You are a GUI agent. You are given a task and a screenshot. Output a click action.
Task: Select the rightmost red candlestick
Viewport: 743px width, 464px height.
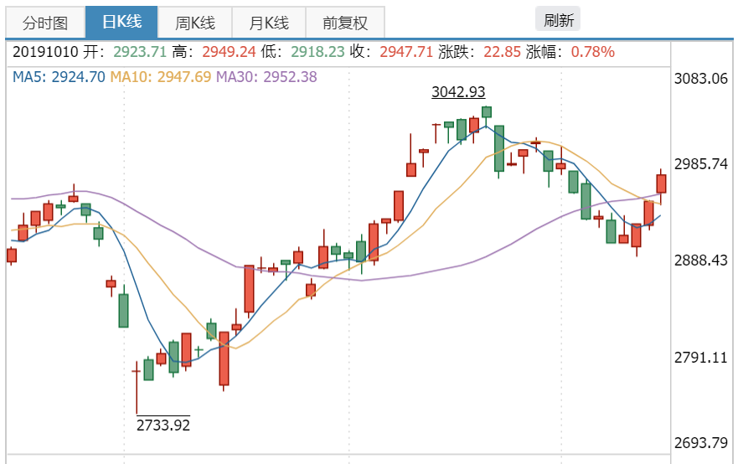(661, 183)
